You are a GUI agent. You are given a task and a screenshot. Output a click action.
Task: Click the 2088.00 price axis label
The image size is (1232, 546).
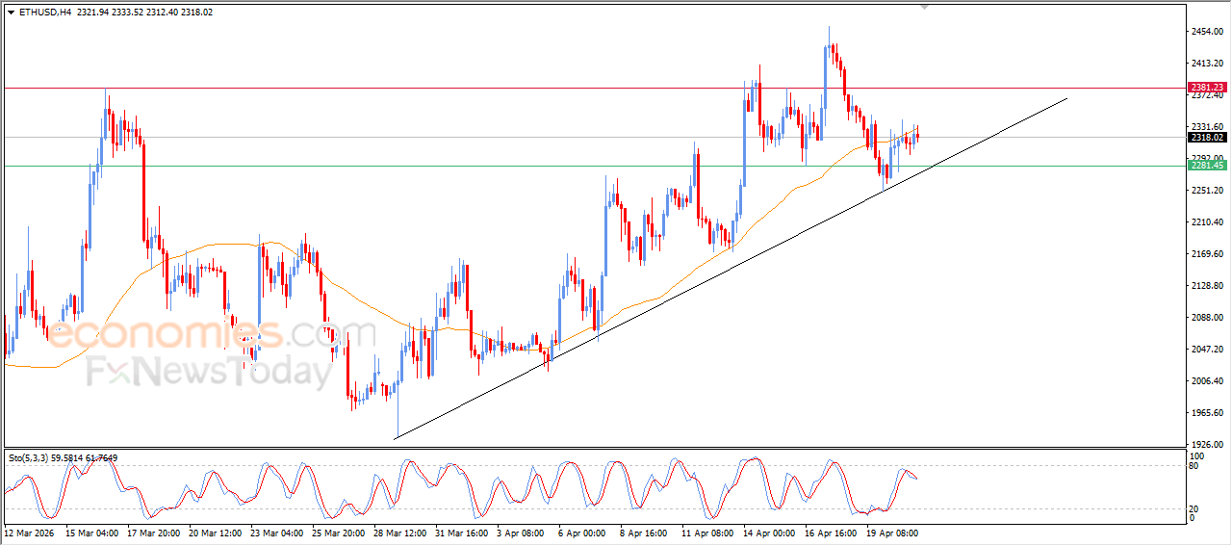pyautogui.click(x=1206, y=318)
